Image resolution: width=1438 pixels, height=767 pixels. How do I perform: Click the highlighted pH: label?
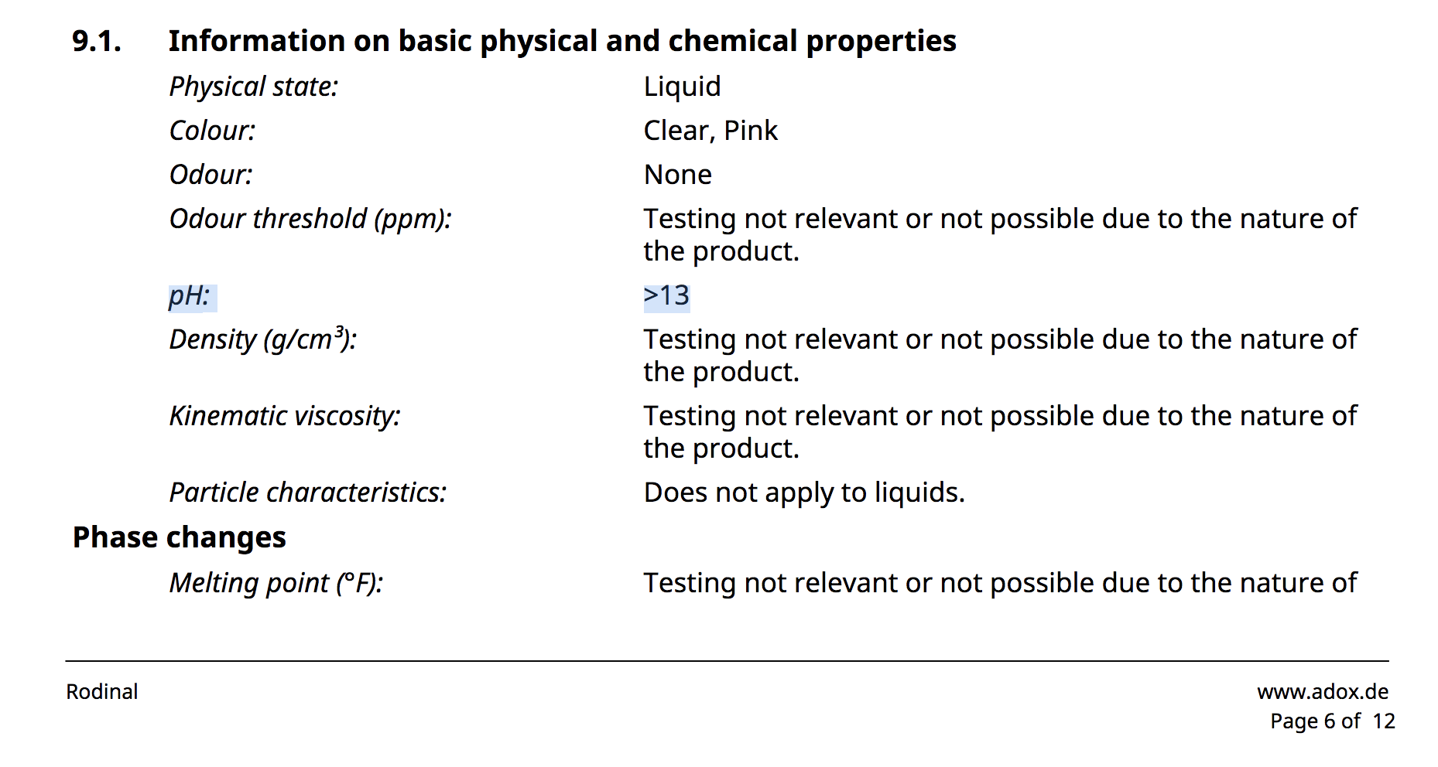pos(190,296)
